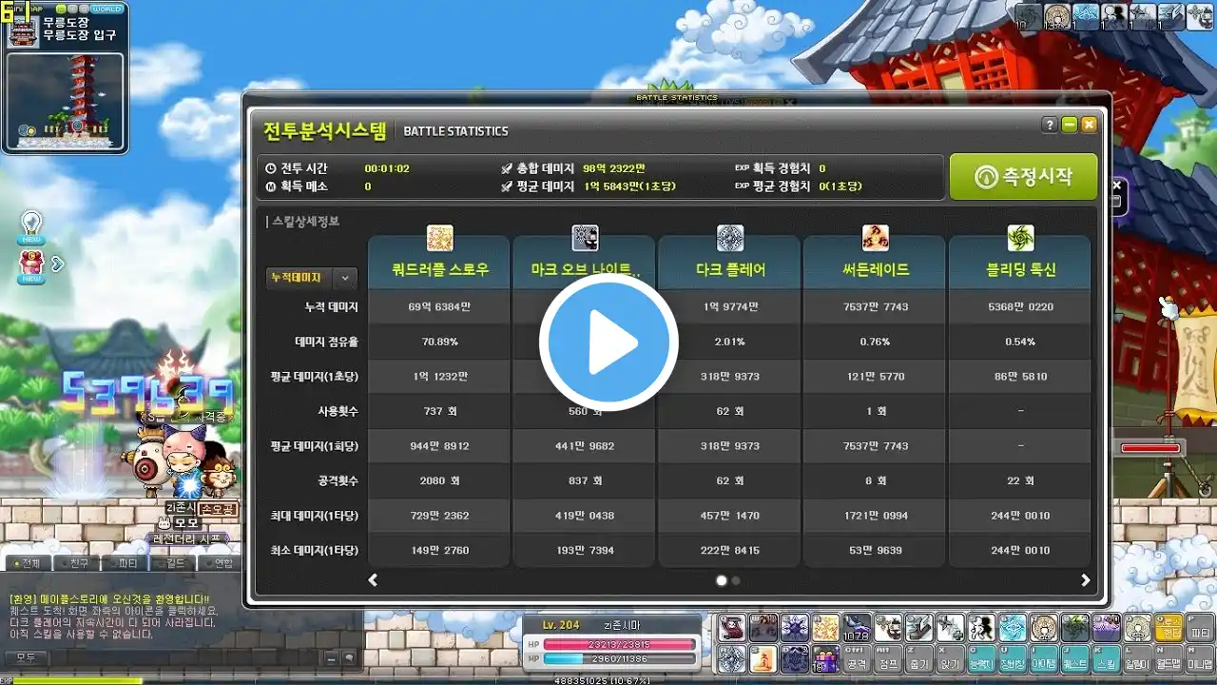Click the 파티 P hotkey slot
Image resolution: width=1217 pixels, height=685 pixels.
[x=1201, y=627]
